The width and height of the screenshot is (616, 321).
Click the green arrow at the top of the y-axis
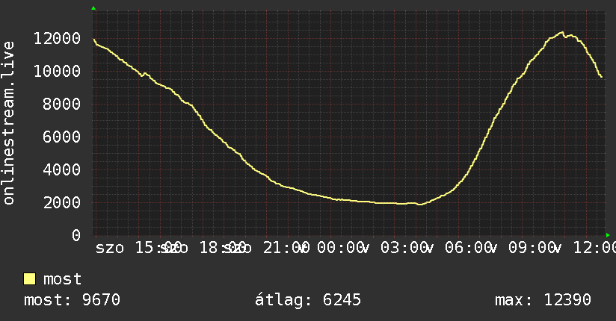click(93, 8)
